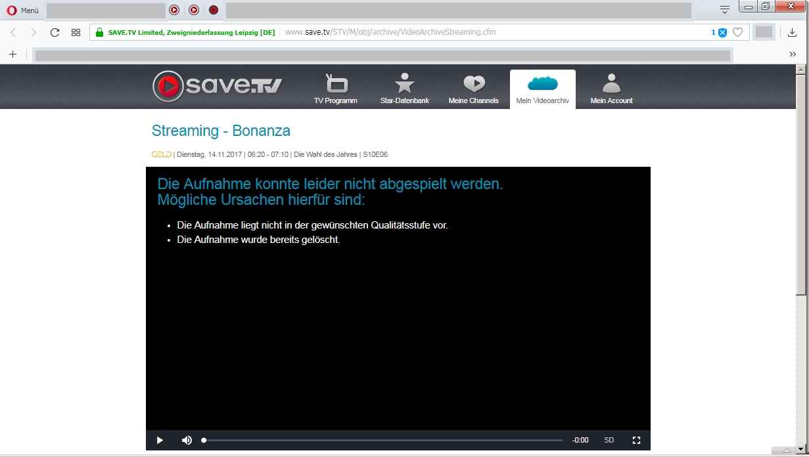
Task: Click the ad blocker shield icon
Action: click(722, 32)
